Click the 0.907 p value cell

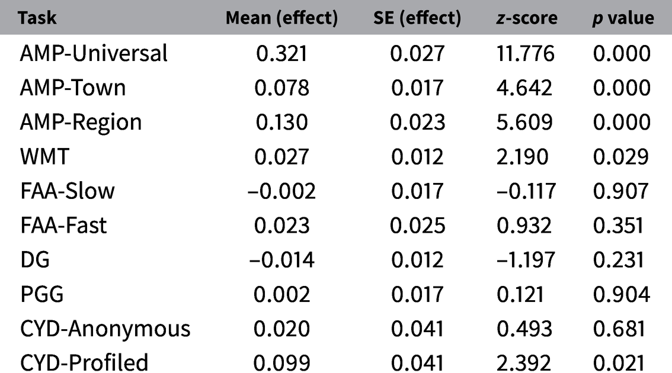point(622,191)
